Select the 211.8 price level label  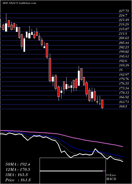(123, 34)
